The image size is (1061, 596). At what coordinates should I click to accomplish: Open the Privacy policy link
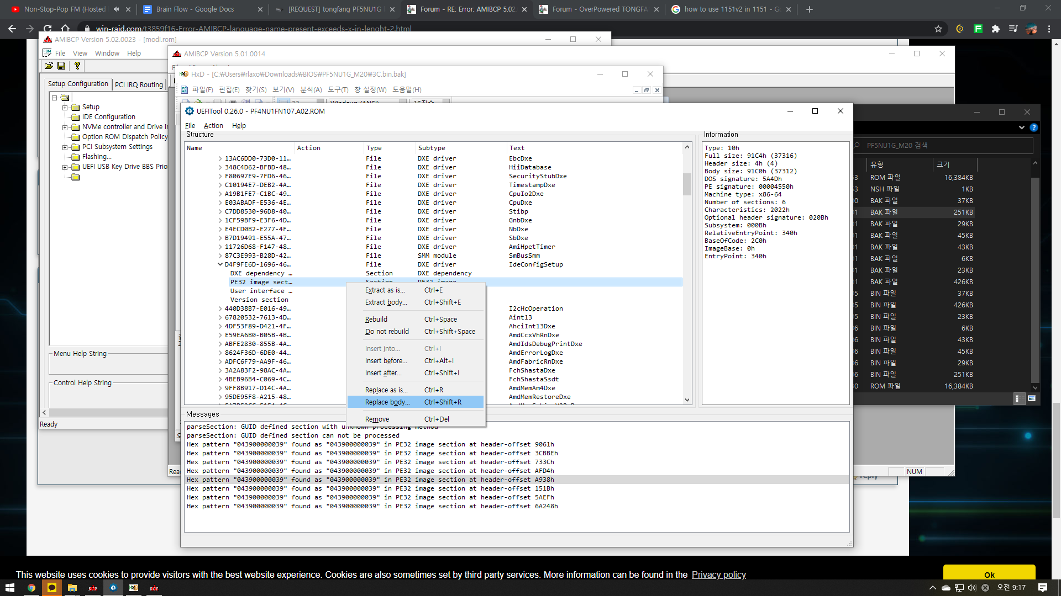click(x=718, y=574)
